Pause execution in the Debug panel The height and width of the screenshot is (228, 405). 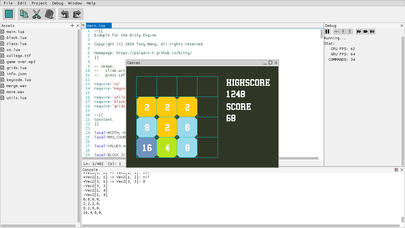point(327,31)
